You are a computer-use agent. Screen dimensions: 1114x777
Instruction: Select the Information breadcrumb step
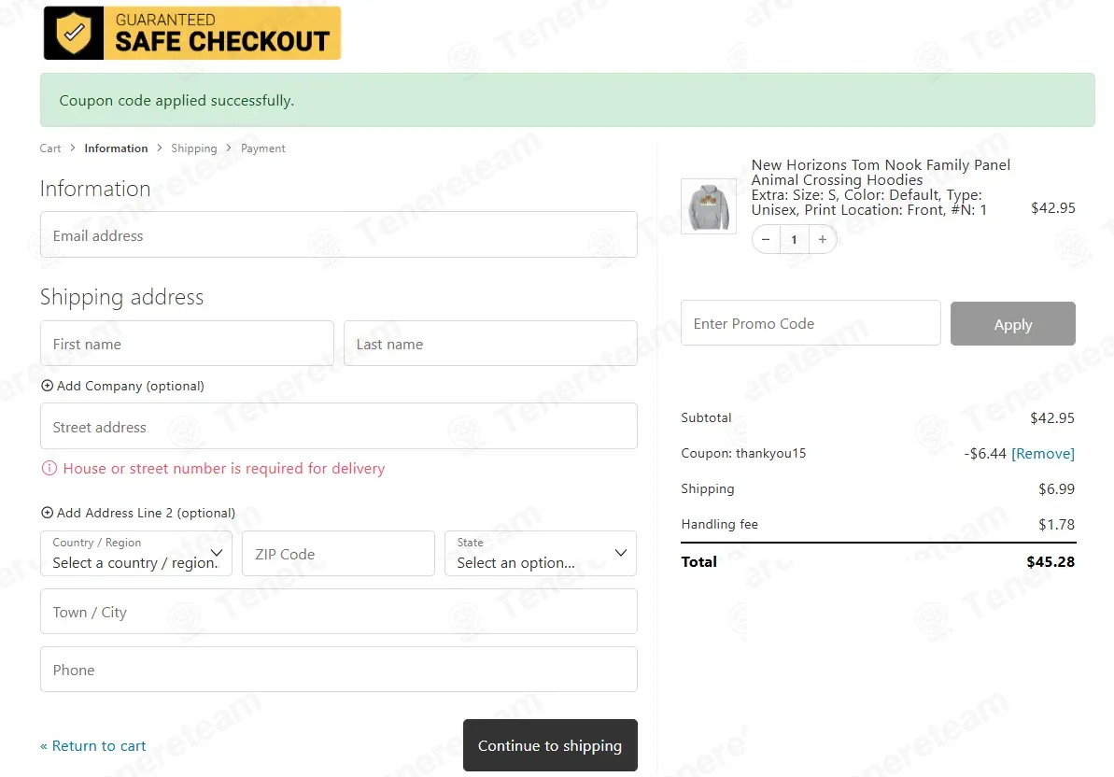click(x=116, y=148)
